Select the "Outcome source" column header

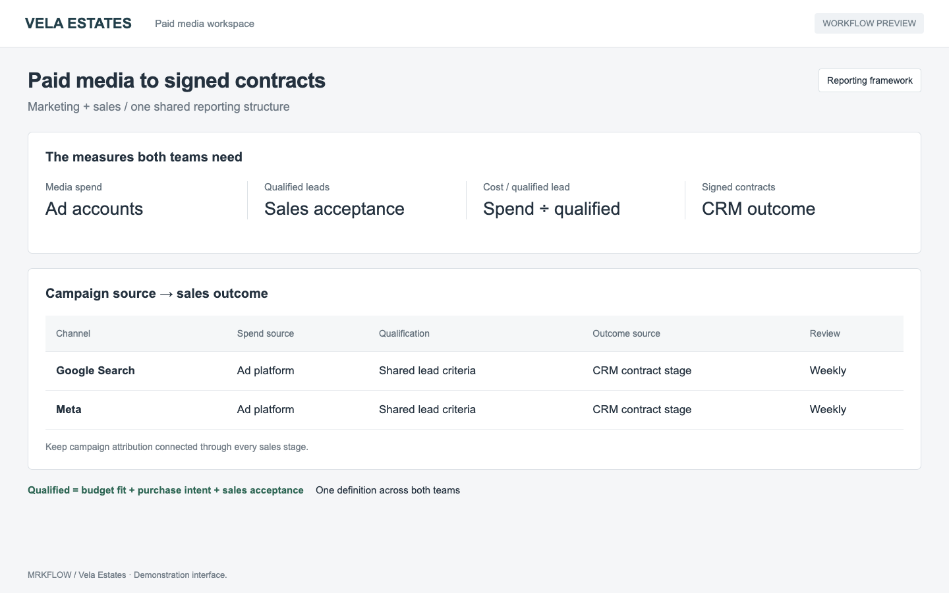click(626, 333)
